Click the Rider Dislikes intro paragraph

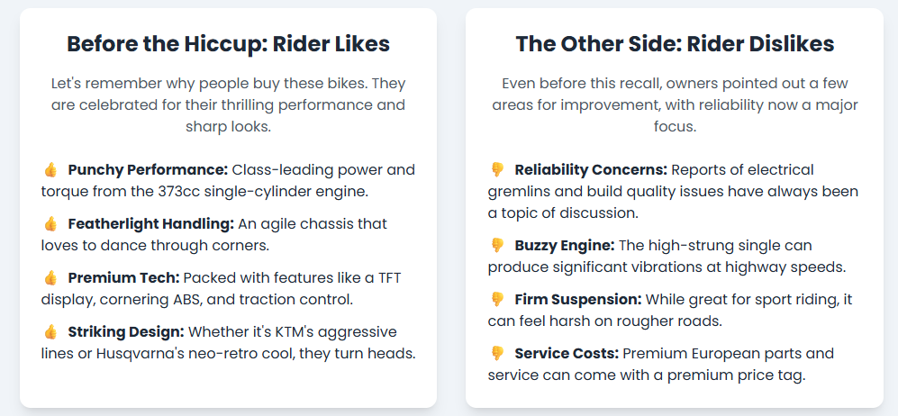click(x=675, y=105)
